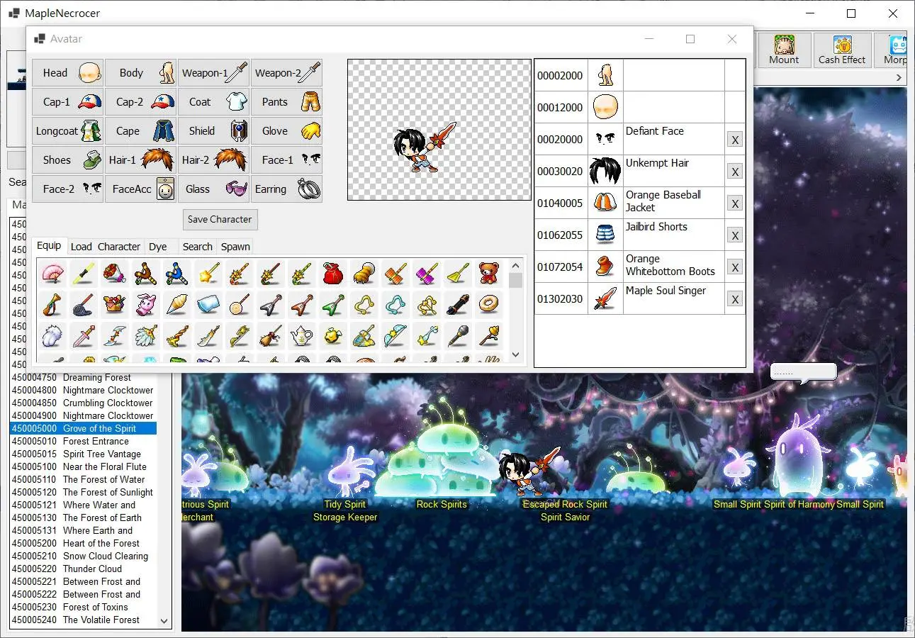Pick the Cap-1 category
Image resolution: width=915 pixels, height=638 pixels.
point(67,101)
